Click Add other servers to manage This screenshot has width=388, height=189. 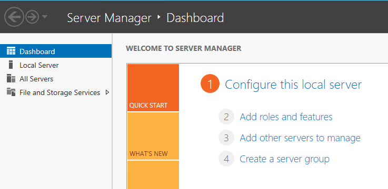[300, 138]
